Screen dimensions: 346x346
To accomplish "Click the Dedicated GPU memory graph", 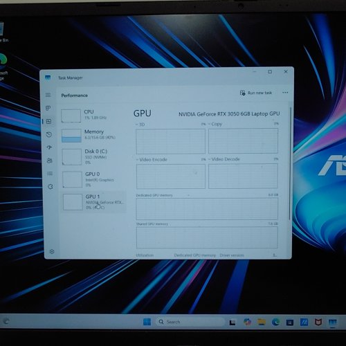I will coord(207,209).
